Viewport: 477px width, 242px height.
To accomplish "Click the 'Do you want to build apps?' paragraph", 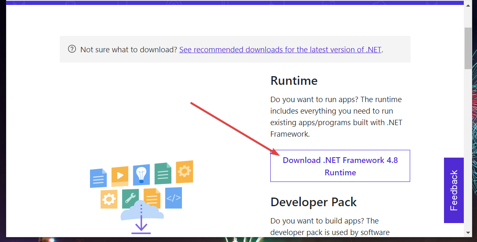I will click(330, 226).
